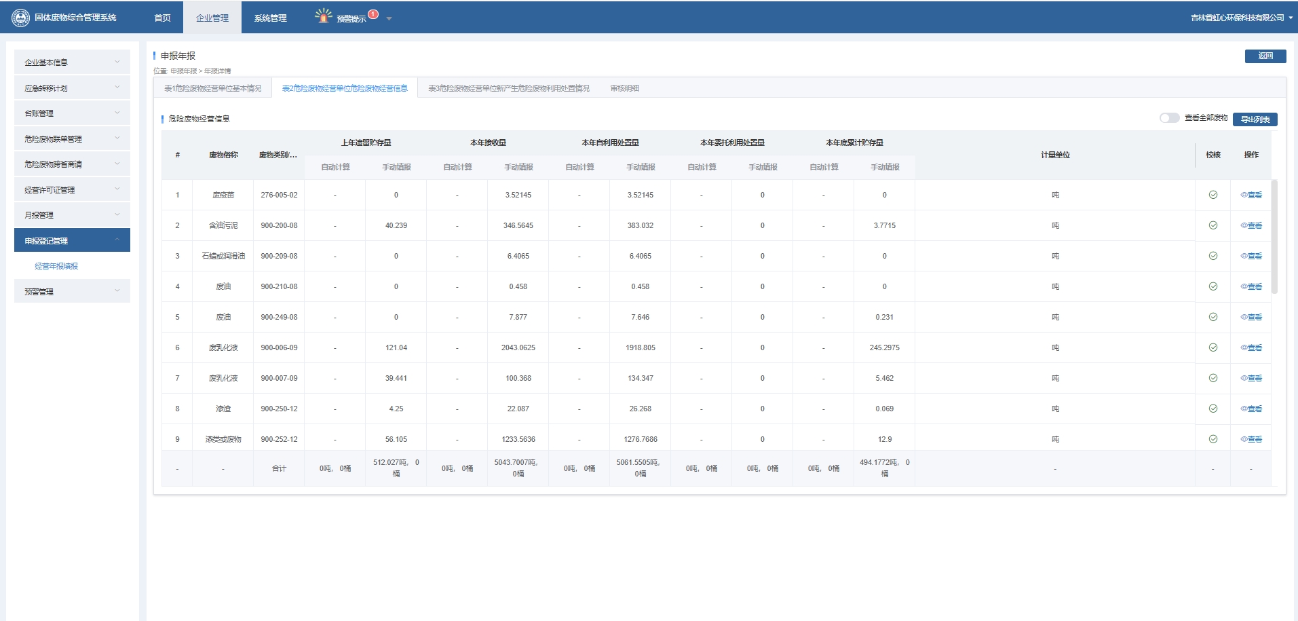Image resolution: width=1298 pixels, height=621 pixels.
Task: Click the 合计 total row label
Action: coord(279,468)
